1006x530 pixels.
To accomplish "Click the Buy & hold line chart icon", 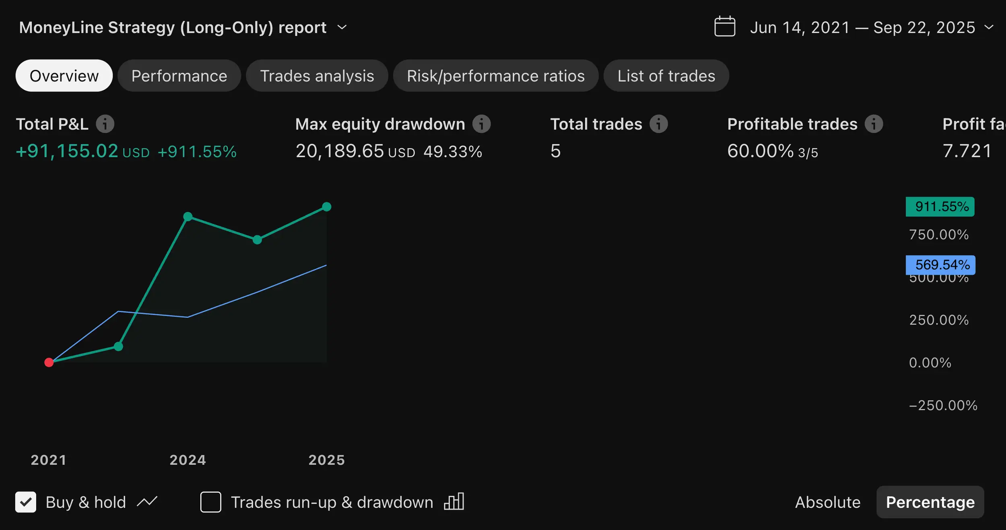I will click(147, 502).
